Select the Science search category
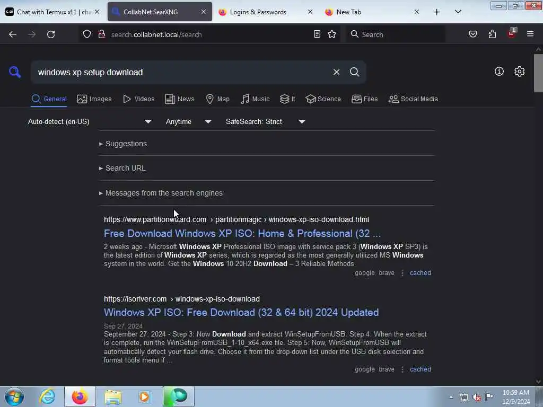 pos(323,99)
